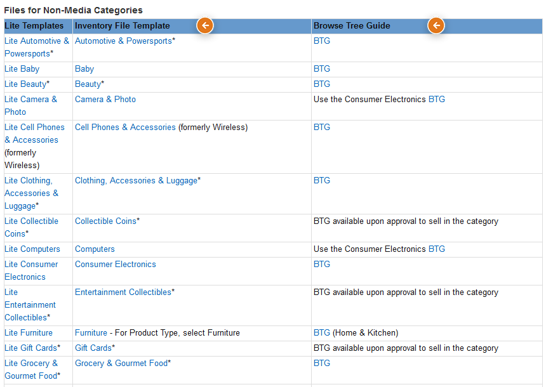Open Consumer Electronics BTG in Camera row

(437, 100)
